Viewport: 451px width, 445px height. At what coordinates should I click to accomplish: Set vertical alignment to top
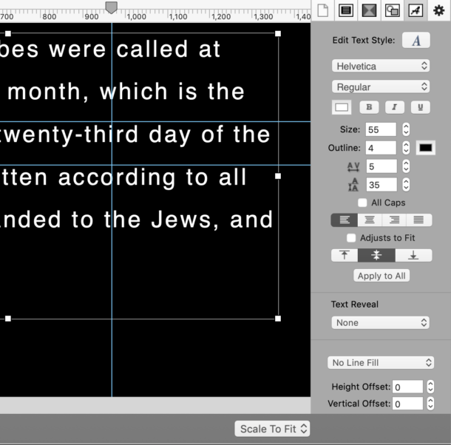[x=345, y=255]
